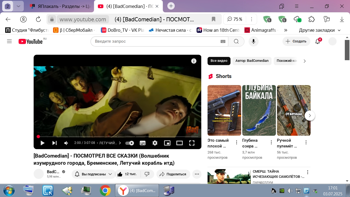This screenshot has height=197, width=350.
Task: Reload the current page
Action: pyautogui.click(x=38, y=19)
